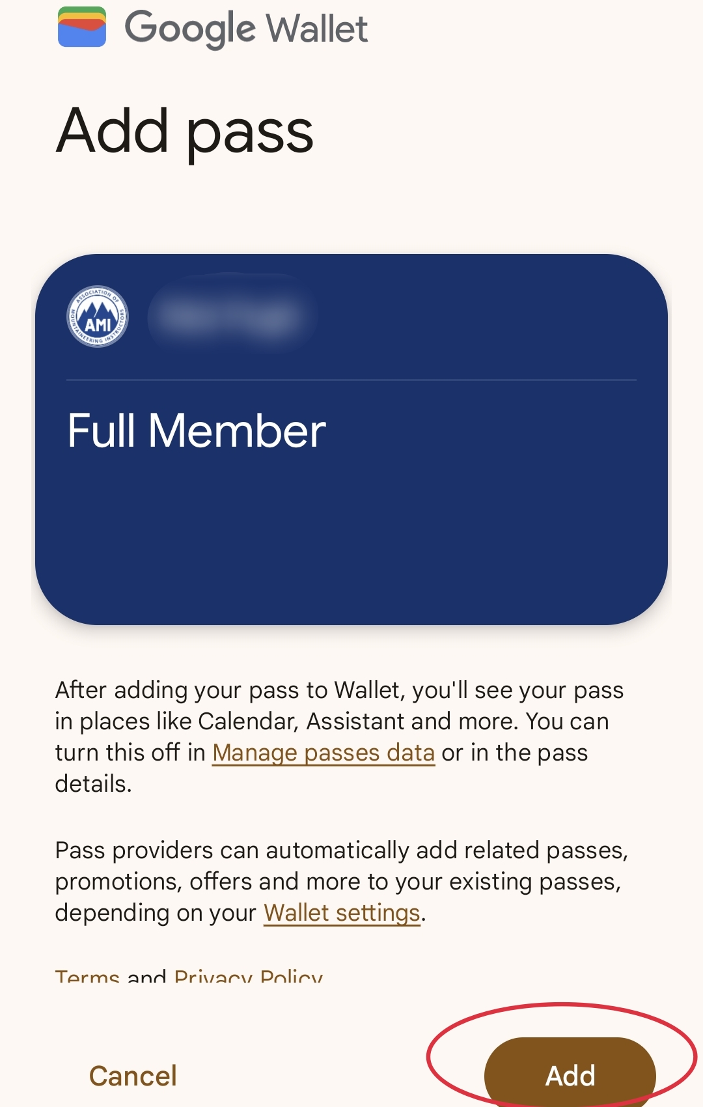703x1107 pixels.
Task: Open the Manage passes data link
Action: tap(324, 753)
